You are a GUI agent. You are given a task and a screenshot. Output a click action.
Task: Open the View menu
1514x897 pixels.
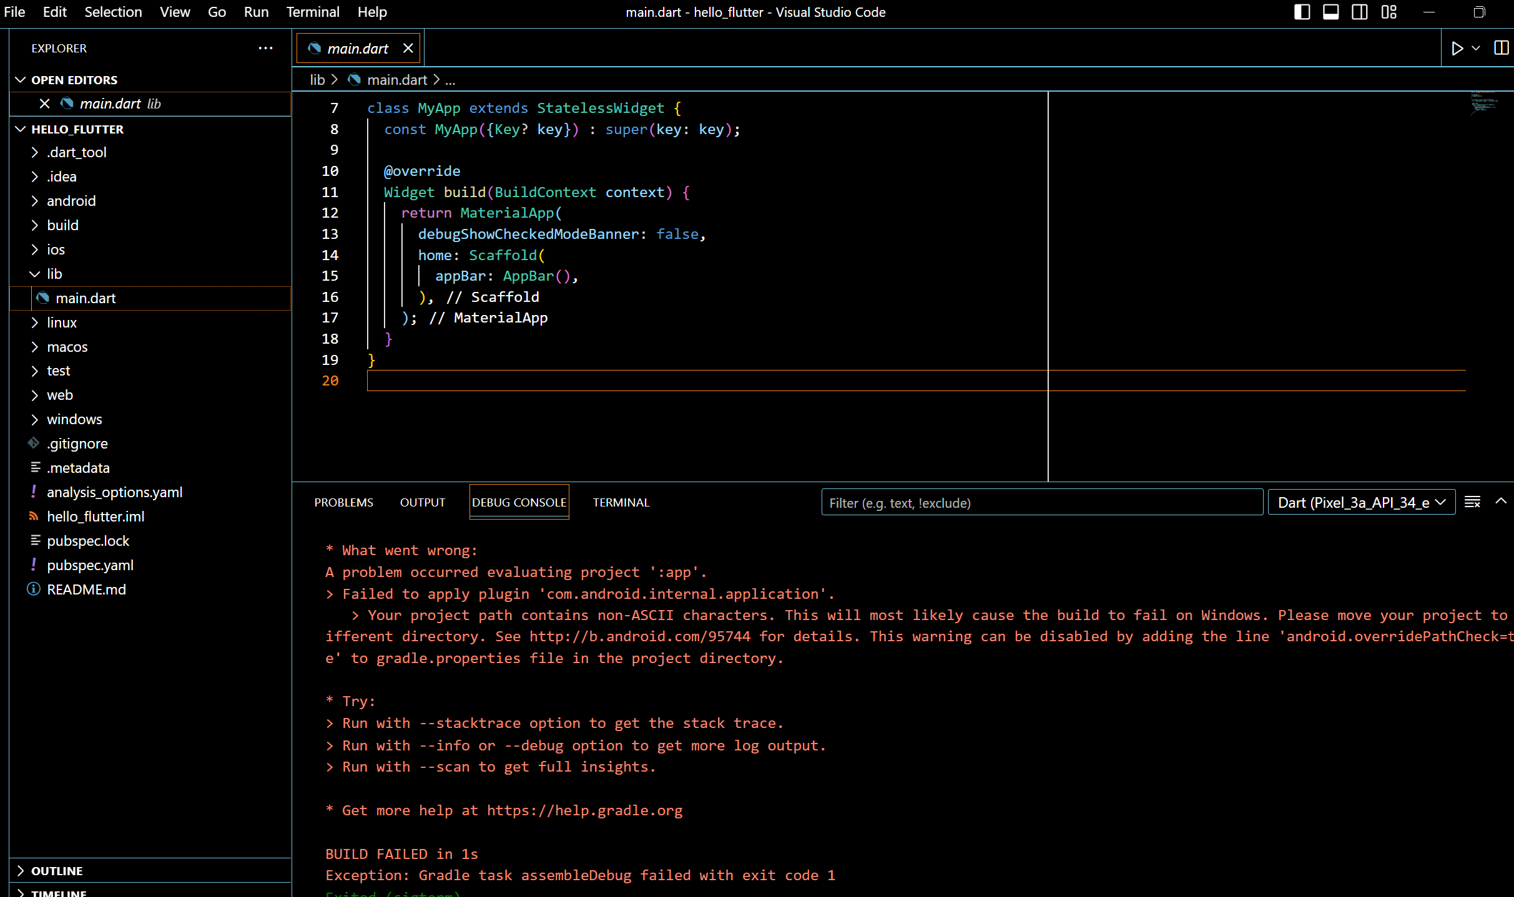175,12
